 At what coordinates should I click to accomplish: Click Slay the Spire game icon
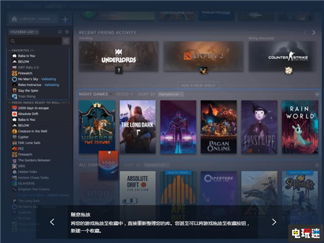(x=14, y=90)
